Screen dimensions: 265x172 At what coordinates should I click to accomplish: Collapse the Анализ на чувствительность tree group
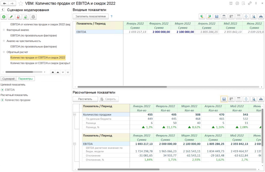pos(4,41)
